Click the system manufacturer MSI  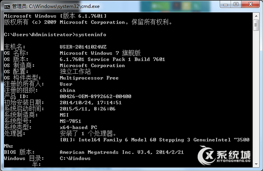[64, 115]
